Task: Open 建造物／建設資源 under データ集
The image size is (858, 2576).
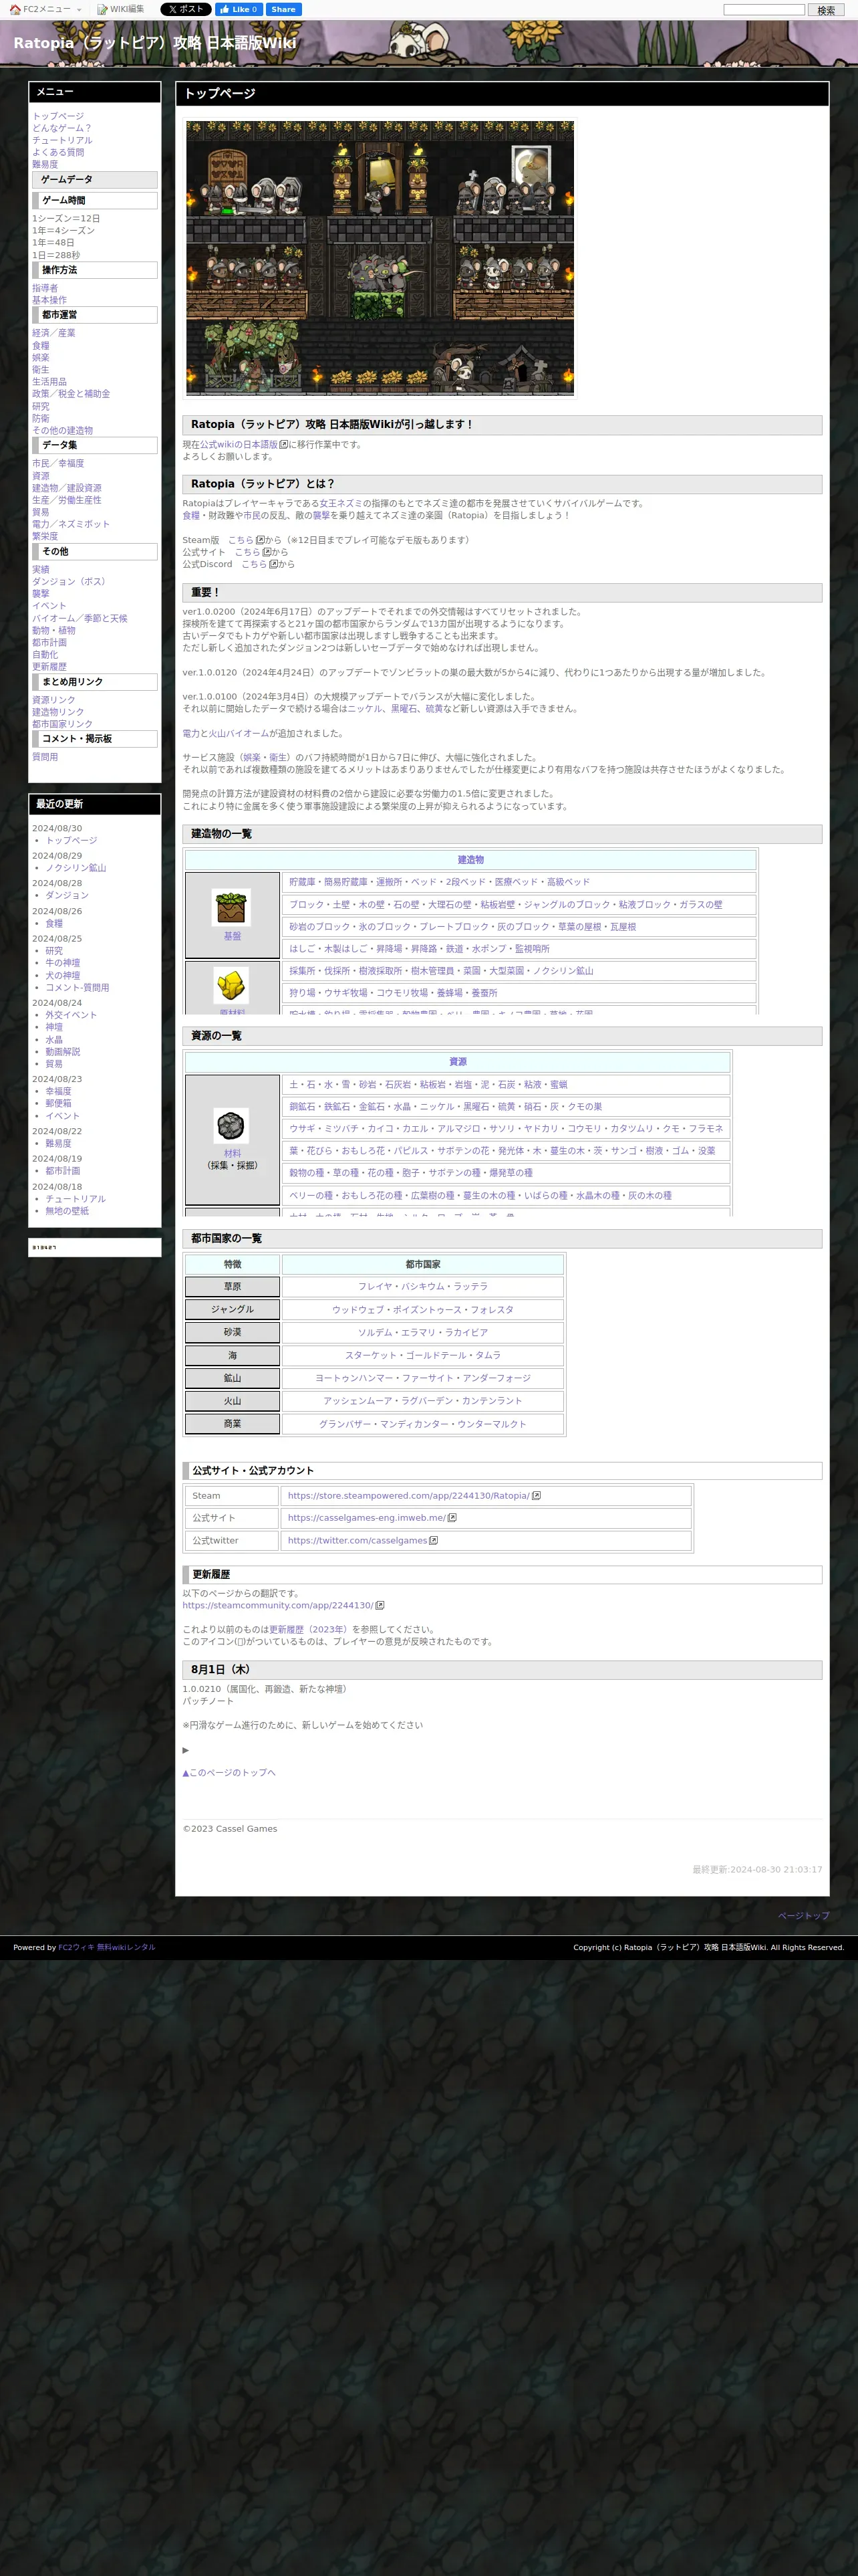Action: (x=67, y=488)
